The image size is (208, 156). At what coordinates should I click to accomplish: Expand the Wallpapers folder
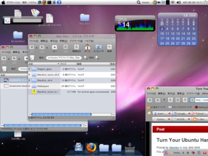pyautogui.click(x=30, y=86)
